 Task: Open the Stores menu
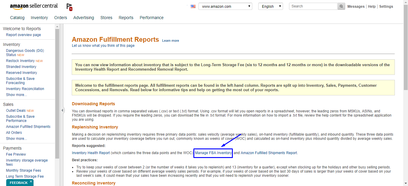[106, 18]
